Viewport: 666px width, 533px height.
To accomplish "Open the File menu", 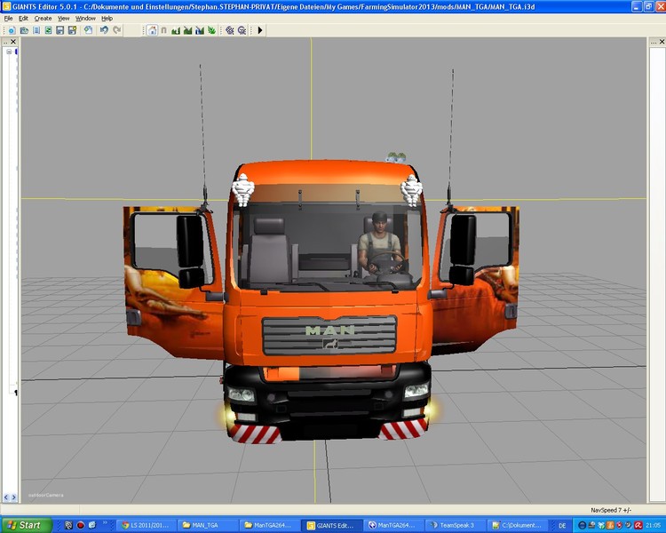I will 9,19.
